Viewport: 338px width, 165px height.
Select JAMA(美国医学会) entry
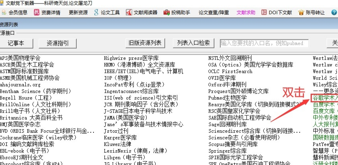coord(126,118)
